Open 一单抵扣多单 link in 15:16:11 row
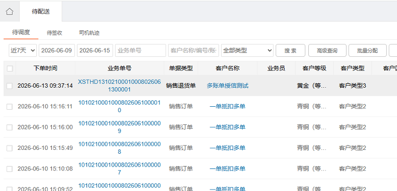 [227, 106]
